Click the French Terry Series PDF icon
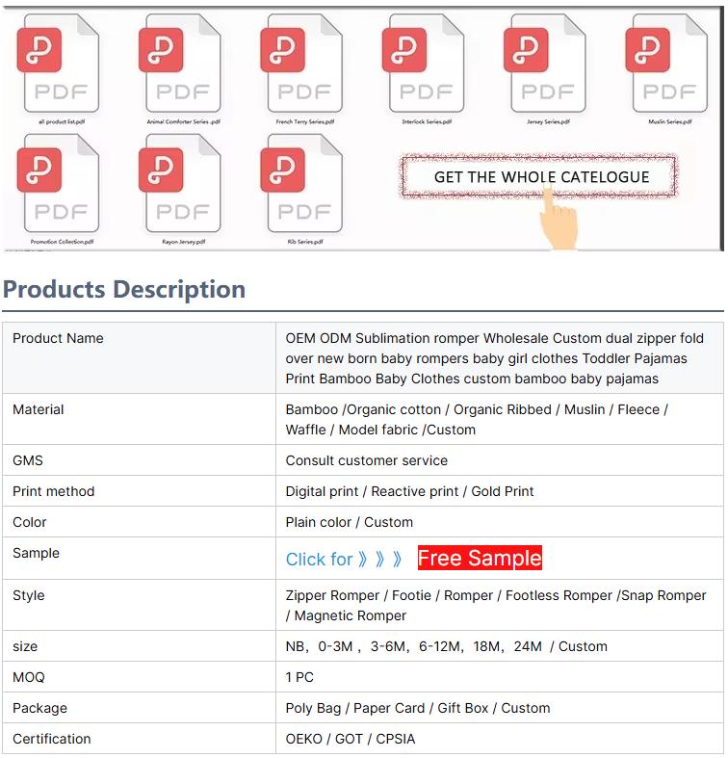Viewport: 728px width, 758px height. tap(302, 65)
